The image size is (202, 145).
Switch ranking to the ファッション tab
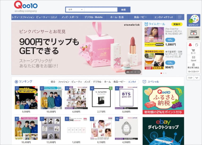[64, 82]
